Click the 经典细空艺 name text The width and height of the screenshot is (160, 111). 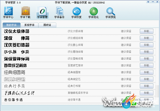[74, 79]
